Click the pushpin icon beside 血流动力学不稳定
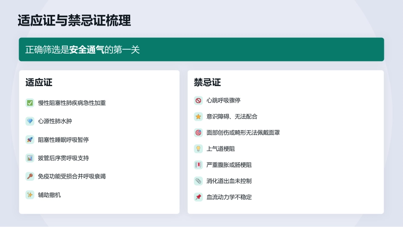403x227 pixels. coord(198,197)
